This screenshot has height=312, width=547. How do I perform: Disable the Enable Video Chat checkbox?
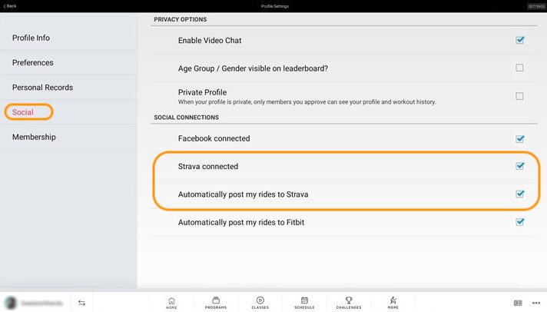click(x=520, y=40)
